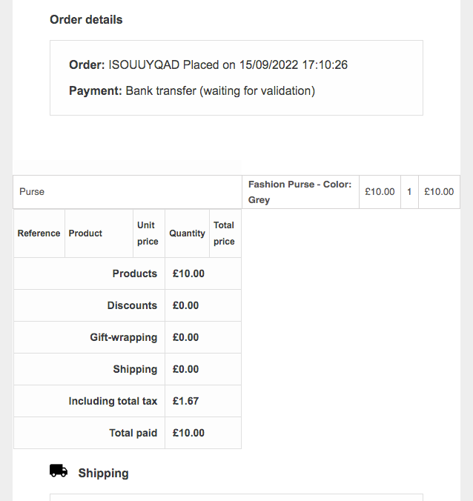Click the Shipping cost row label
473x501 pixels.
[x=135, y=370]
